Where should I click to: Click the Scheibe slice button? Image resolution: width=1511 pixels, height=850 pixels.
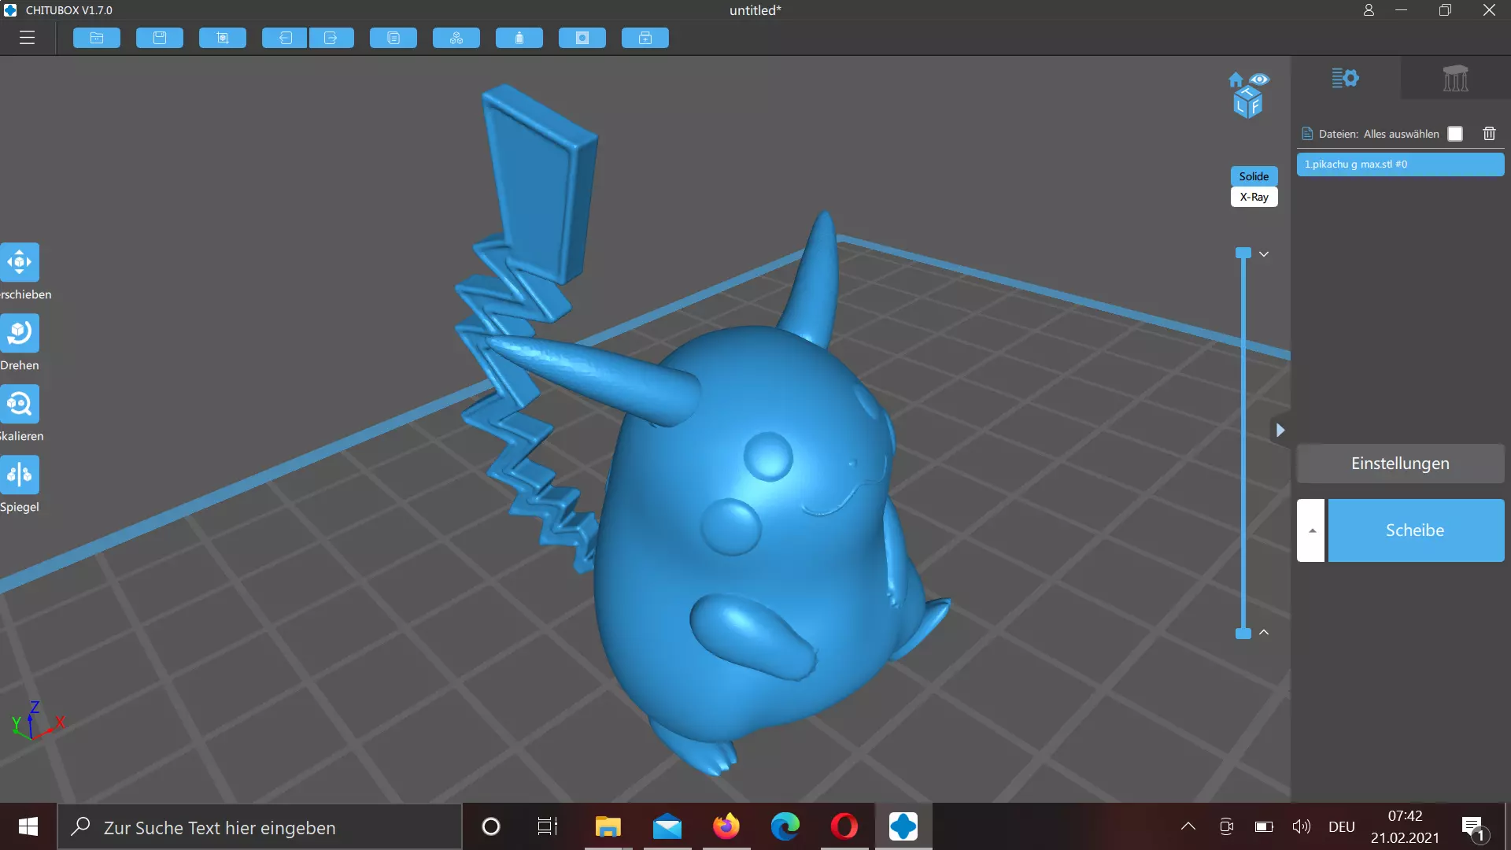click(x=1416, y=530)
